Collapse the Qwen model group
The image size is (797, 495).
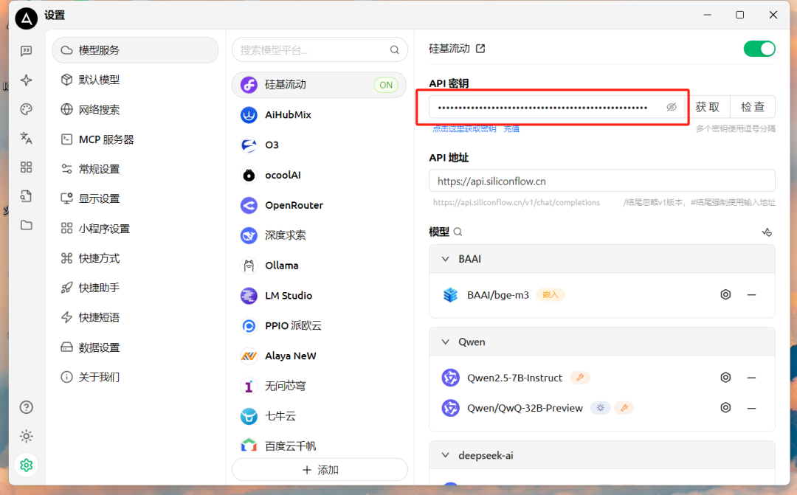445,342
